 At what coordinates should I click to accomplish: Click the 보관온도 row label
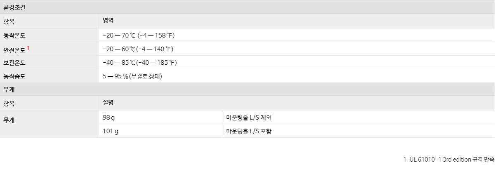[x=14, y=63]
